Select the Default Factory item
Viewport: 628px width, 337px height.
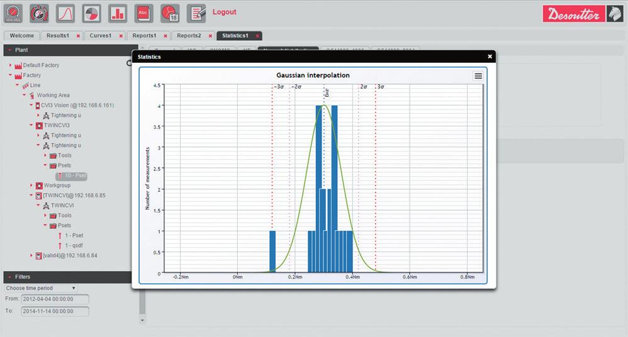41,65
